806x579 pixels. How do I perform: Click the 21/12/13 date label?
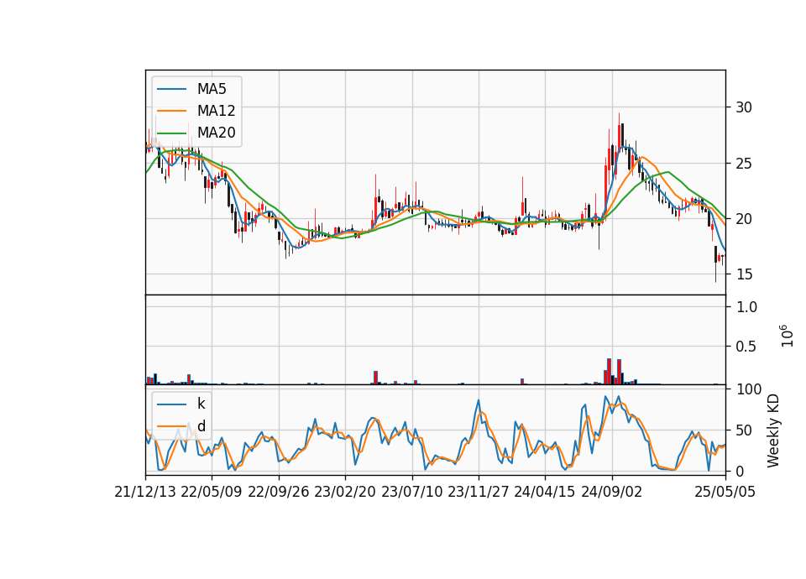coord(145,492)
